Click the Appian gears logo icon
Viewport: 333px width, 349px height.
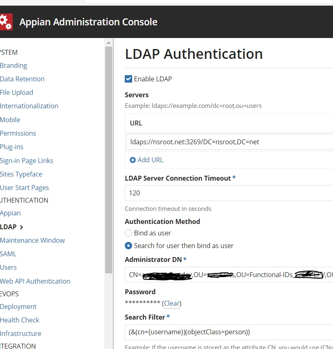(x=6, y=22)
